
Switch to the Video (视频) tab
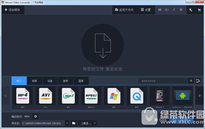(x=35, y=81)
